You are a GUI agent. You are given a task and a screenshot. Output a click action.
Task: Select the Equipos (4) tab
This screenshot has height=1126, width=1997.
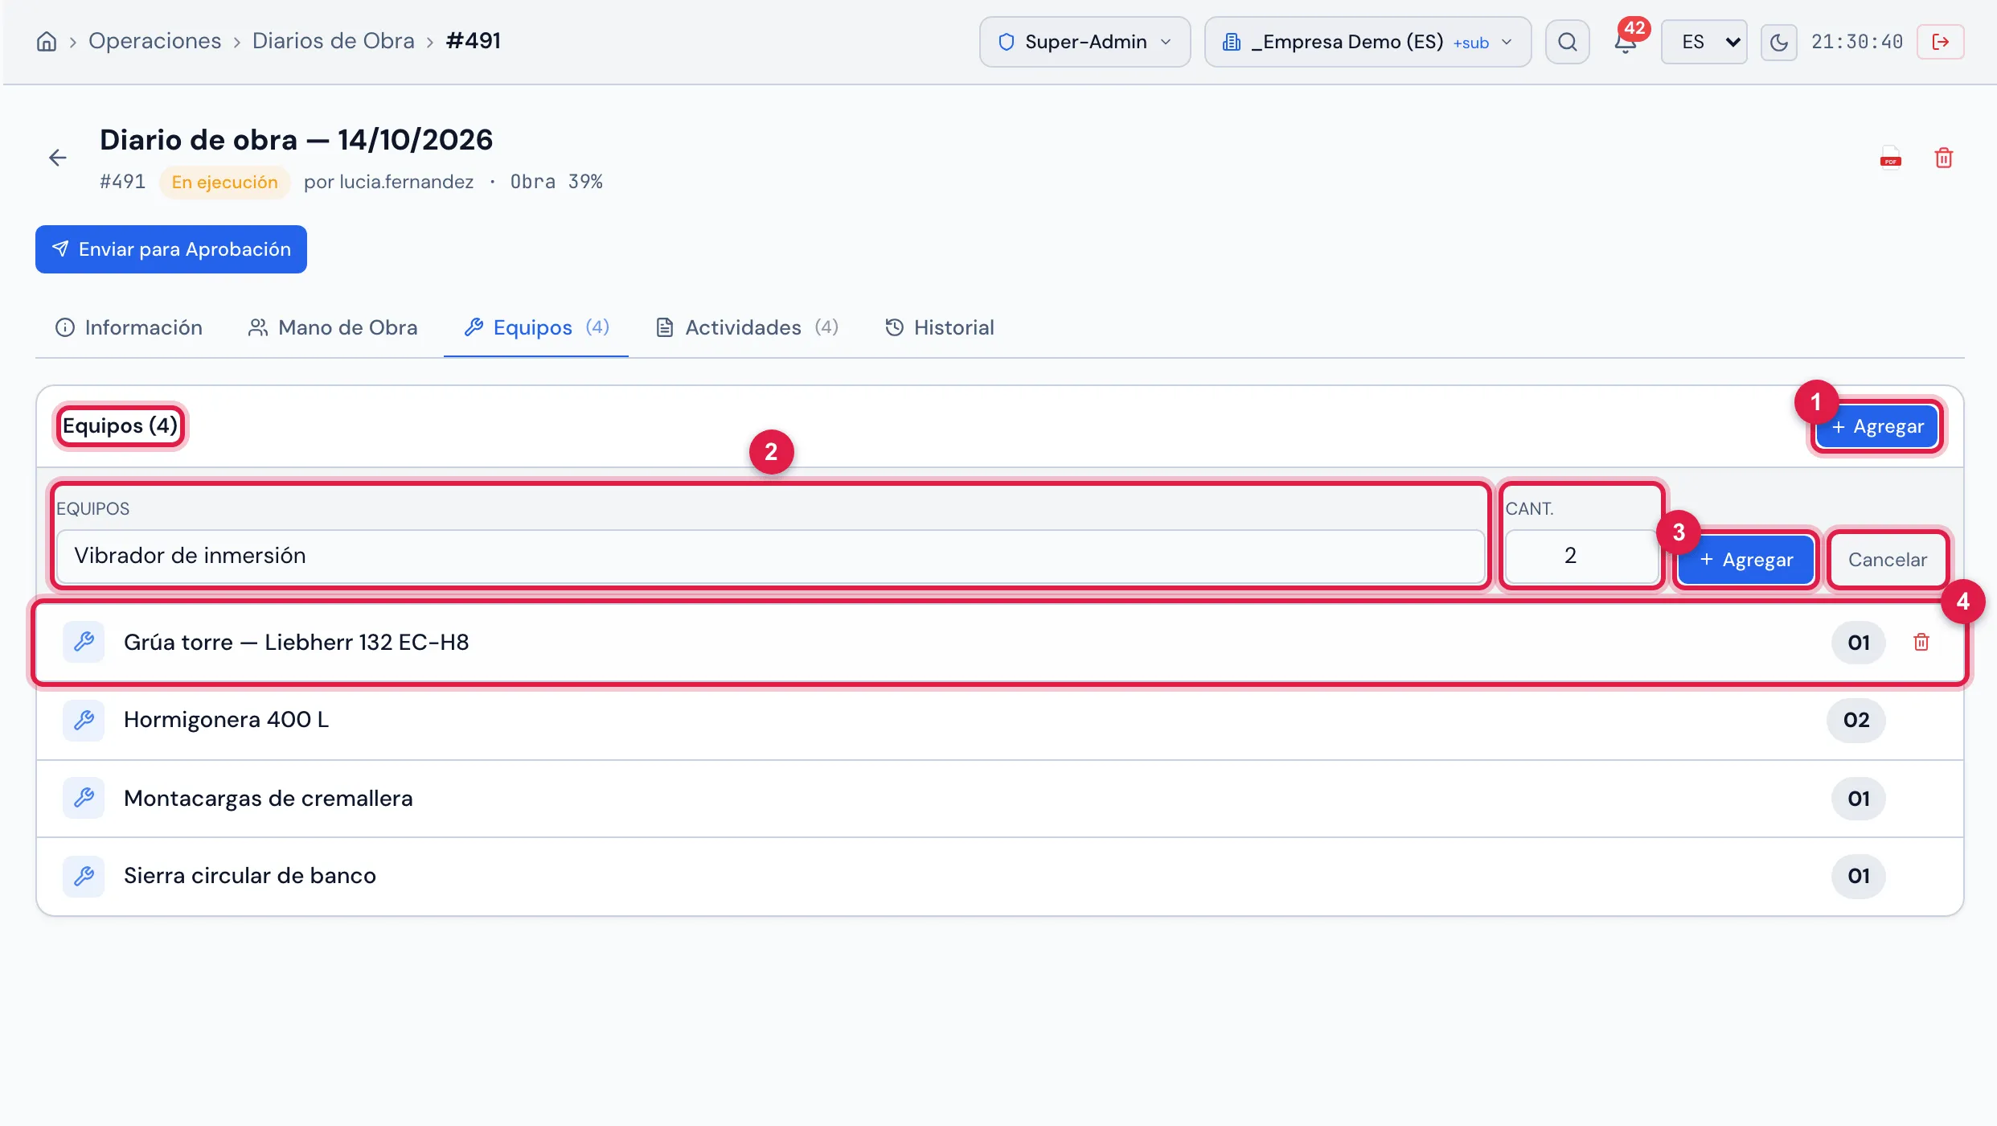pyautogui.click(x=536, y=327)
